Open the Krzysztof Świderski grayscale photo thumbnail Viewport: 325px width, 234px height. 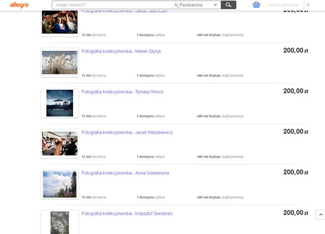tap(60, 222)
